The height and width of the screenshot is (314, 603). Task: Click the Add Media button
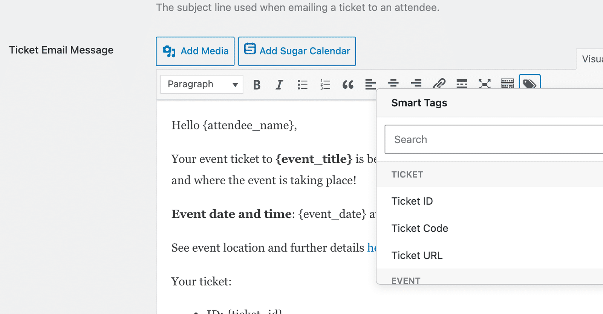coord(195,51)
